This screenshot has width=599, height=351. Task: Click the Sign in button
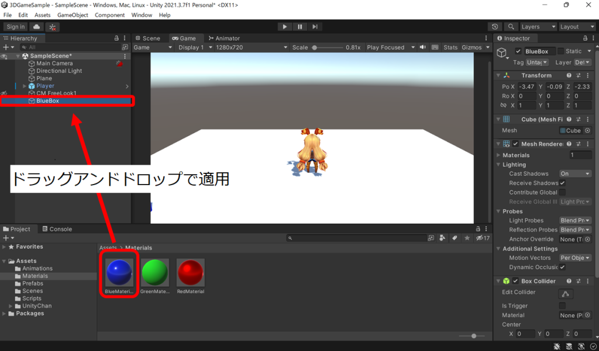(x=16, y=27)
